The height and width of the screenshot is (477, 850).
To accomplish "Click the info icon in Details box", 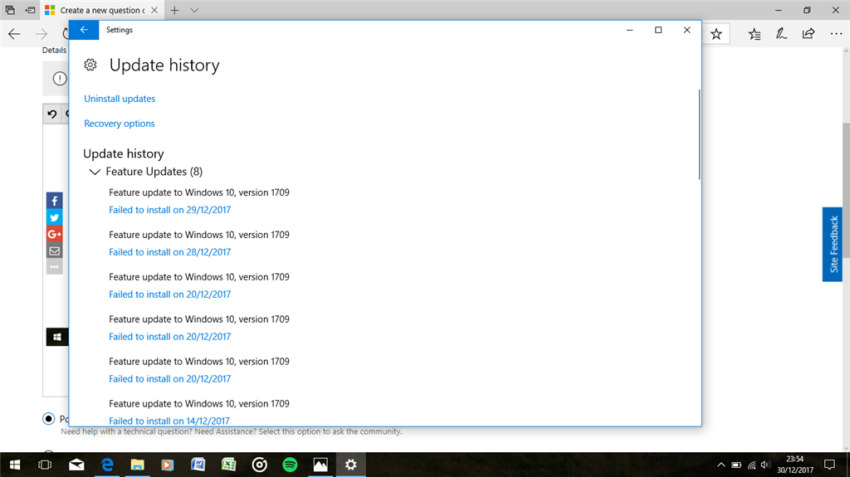I will click(x=60, y=79).
